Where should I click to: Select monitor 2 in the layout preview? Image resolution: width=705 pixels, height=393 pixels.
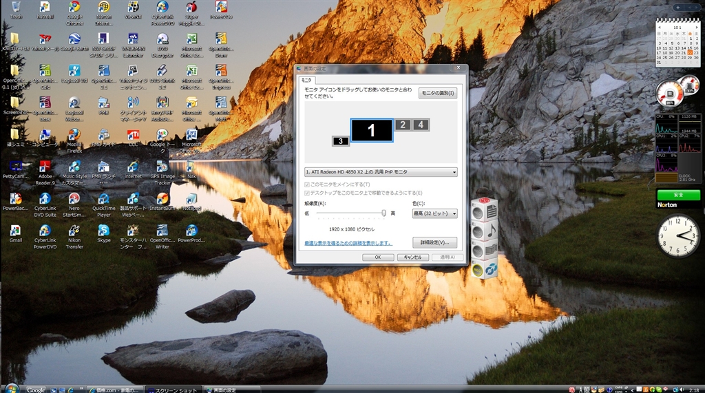tap(403, 125)
